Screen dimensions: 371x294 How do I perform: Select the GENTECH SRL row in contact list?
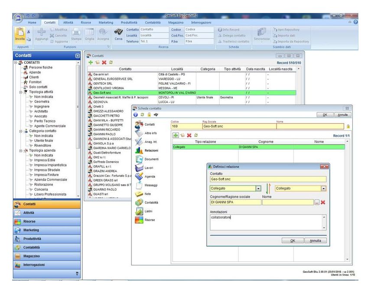point(192,84)
